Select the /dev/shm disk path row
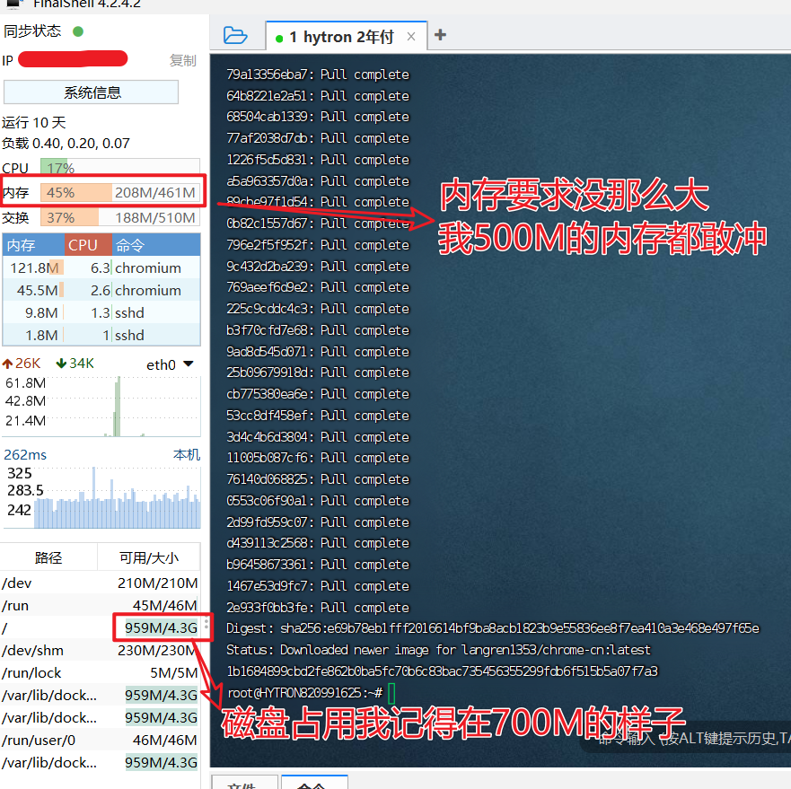 (101, 651)
